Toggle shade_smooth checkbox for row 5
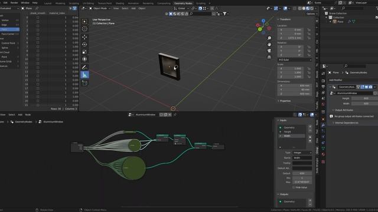Viewport: 378px width, 212px height. [x=38, y=38]
